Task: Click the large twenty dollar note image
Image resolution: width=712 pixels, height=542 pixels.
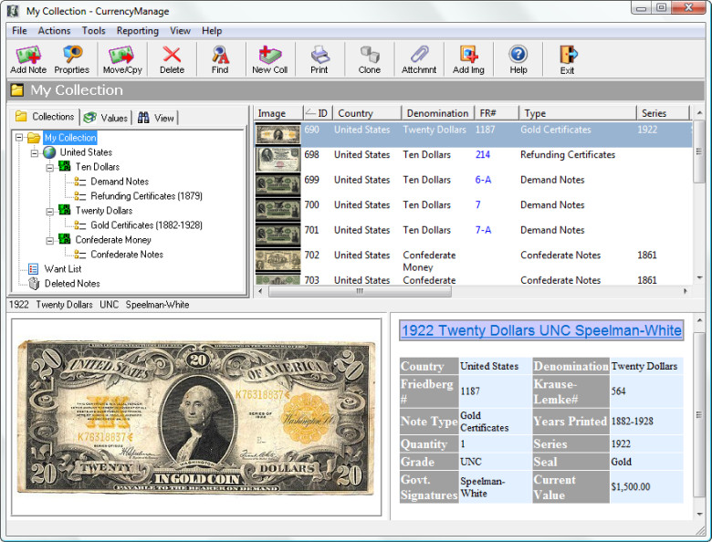Action: [x=196, y=418]
